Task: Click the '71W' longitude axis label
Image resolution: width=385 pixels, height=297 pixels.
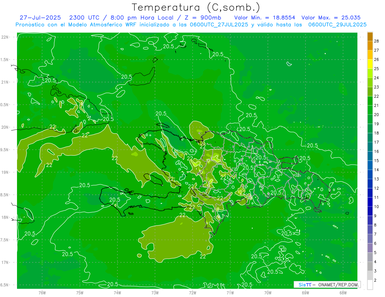Action: 230,293
